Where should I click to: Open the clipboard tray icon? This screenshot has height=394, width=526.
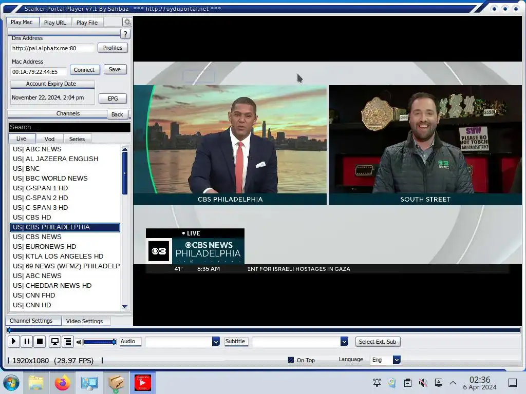pos(407,383)
